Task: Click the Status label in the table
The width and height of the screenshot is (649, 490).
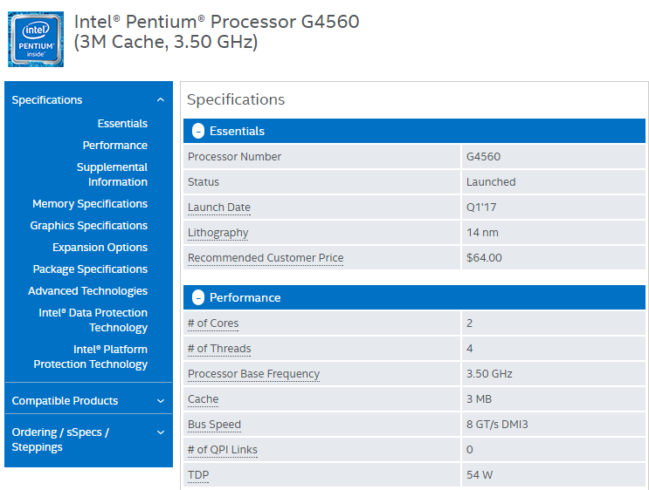Action: [204, 182]
